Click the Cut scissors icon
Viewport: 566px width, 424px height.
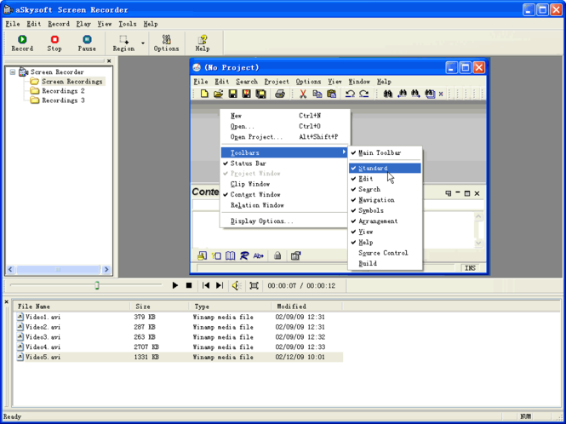303,94
